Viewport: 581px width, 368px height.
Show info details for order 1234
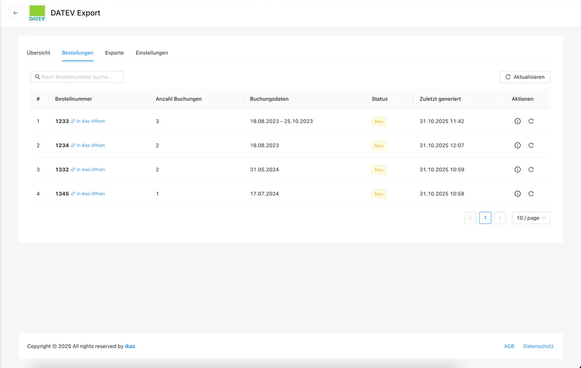[518, 146]
